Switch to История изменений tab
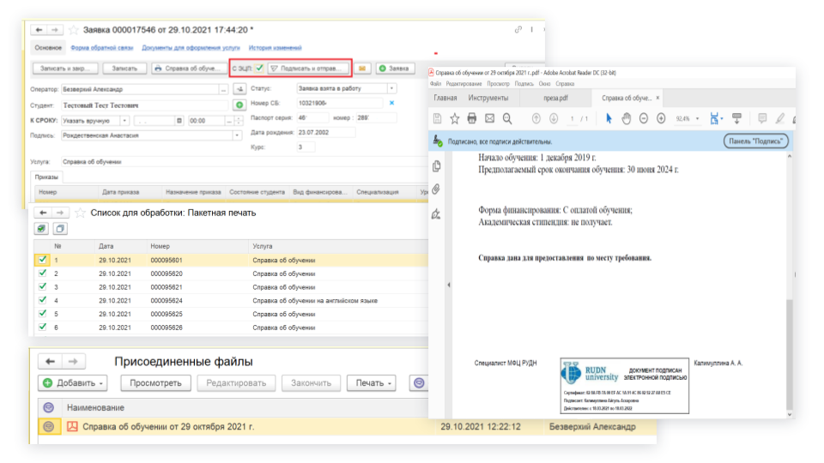824x463 pixels. (275, 48)
